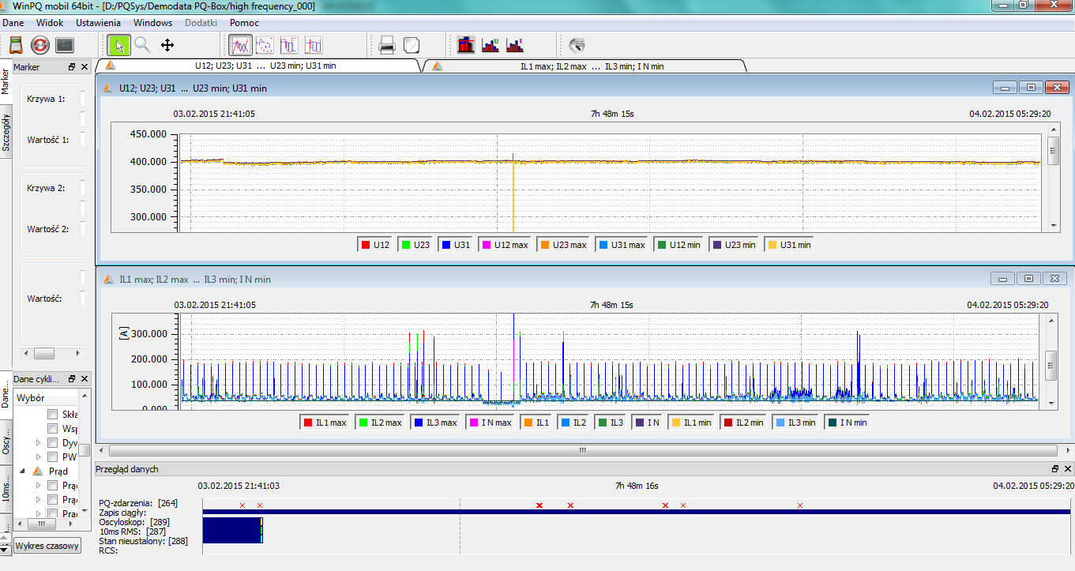The image size is (1075, 571).
Task: Close the Marker panel
Action: pyautogui.click(x=84, y=67)
